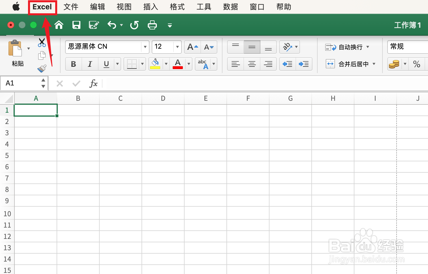428x274 pixels.
Task: Cancel formula entry with X icon
Action: pyautogui.click(x=60, y=84)
